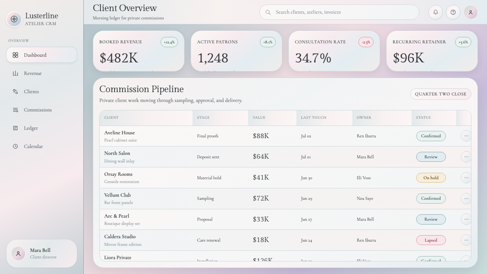Open the Revenue section

(42, 73)
